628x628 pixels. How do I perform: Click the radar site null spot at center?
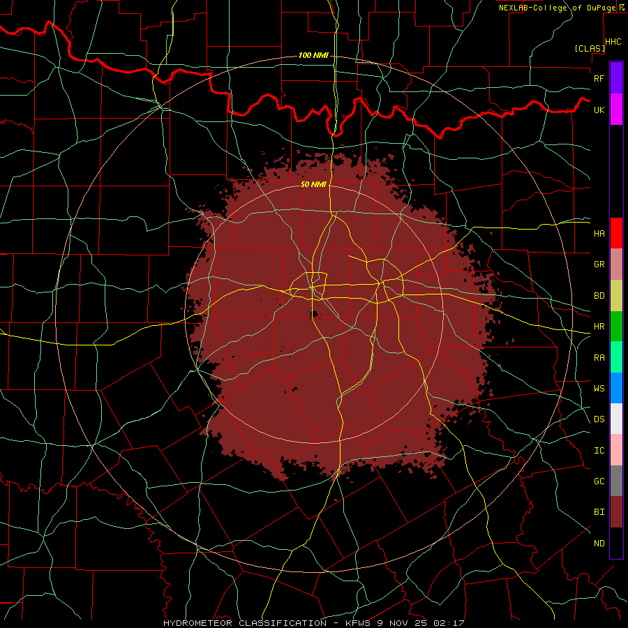pyautogui.click(x=313, y=313)
